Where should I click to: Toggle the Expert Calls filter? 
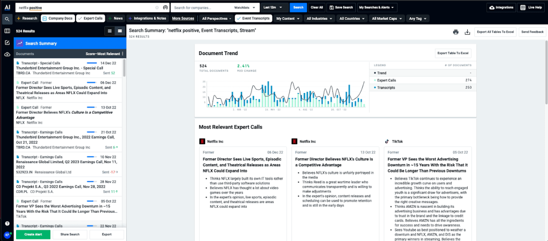pos(90,19)
